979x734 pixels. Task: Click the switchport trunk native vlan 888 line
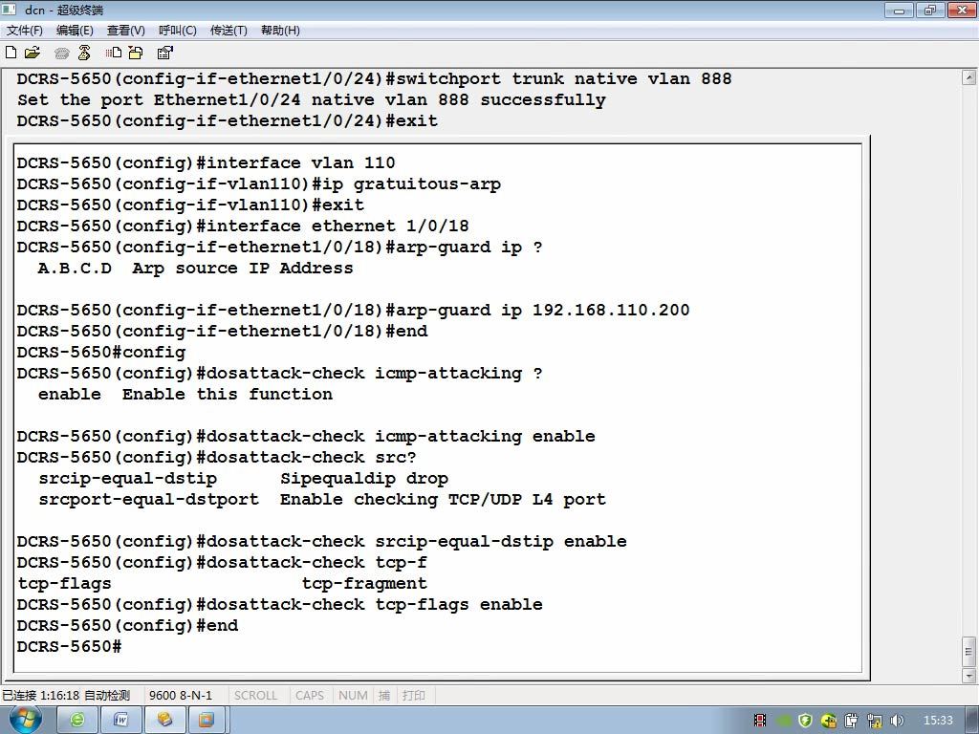coord(374,78)
